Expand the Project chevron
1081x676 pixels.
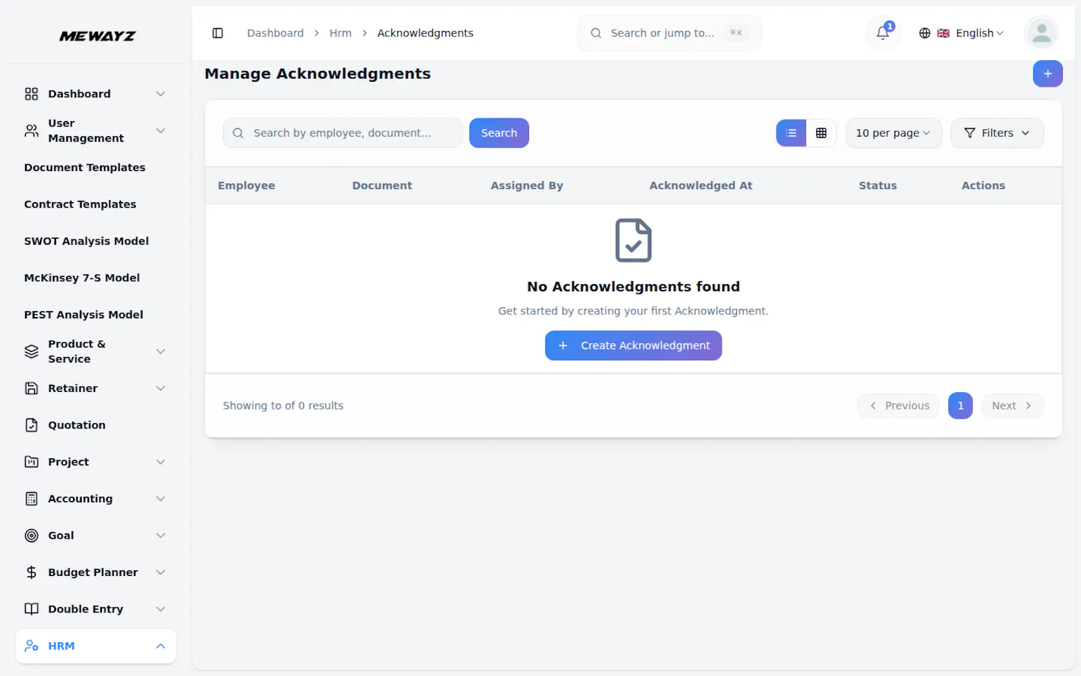pyautogui.click(x=161, y=462)
